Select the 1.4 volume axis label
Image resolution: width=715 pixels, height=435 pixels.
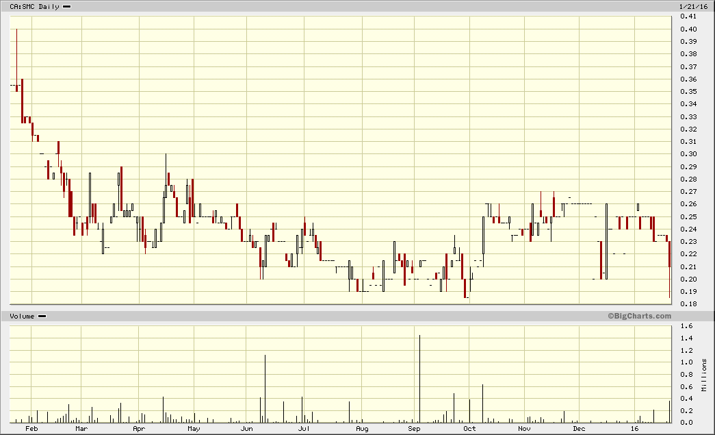coord(687,338)
